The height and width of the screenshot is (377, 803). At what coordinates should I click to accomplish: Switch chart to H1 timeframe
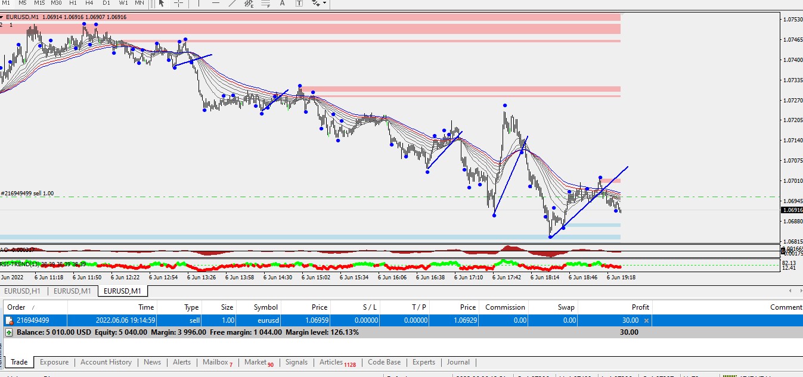coord(73,3)
